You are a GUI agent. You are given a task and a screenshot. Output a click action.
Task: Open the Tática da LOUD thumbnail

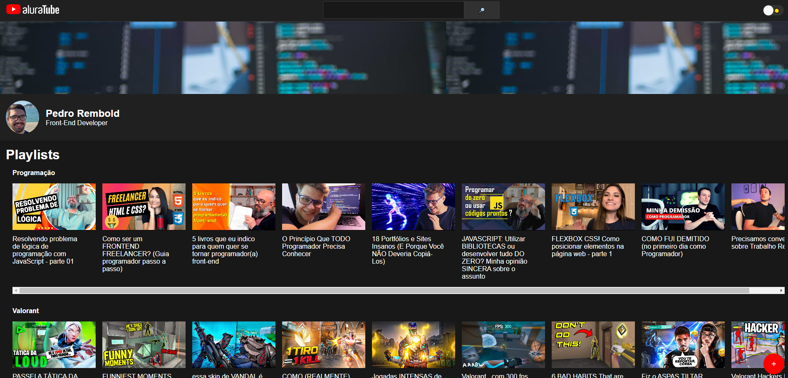pos(54,345)
